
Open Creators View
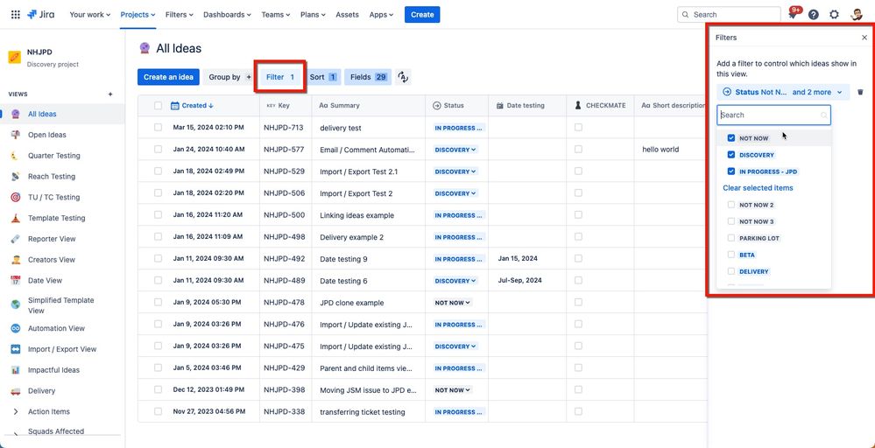coord(52,260)
